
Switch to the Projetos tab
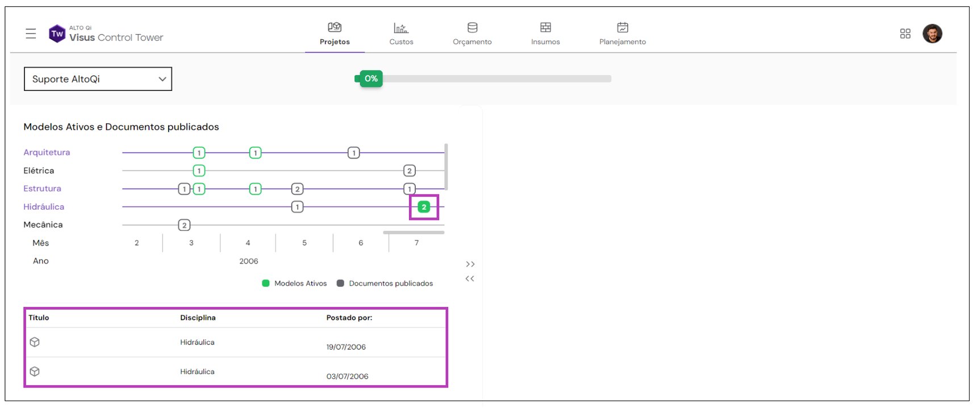335,34
